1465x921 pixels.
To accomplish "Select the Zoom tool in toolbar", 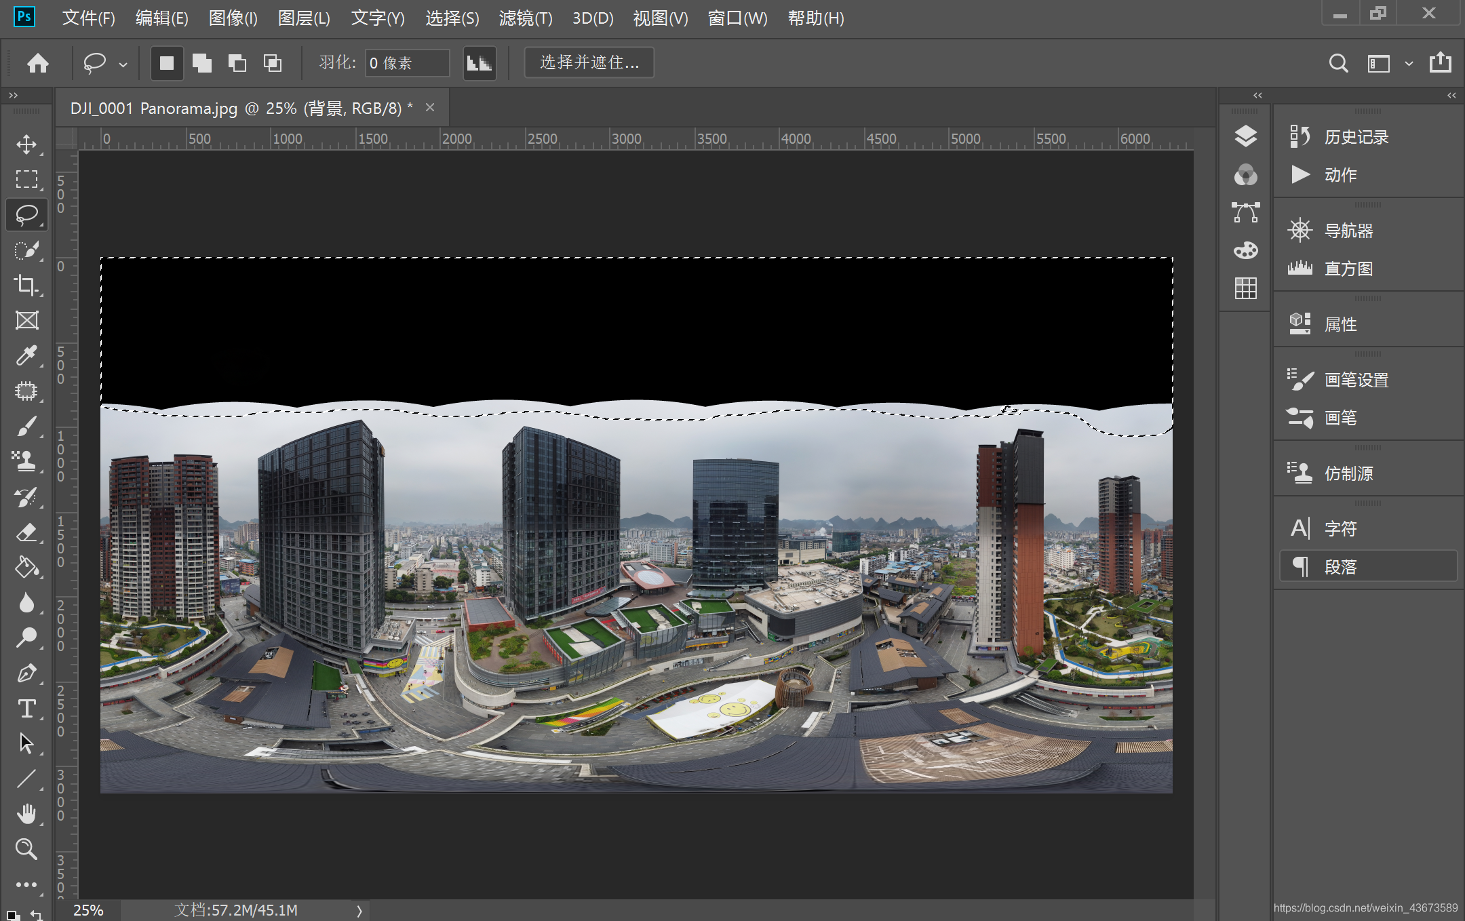I will click(x=26, y=849).
